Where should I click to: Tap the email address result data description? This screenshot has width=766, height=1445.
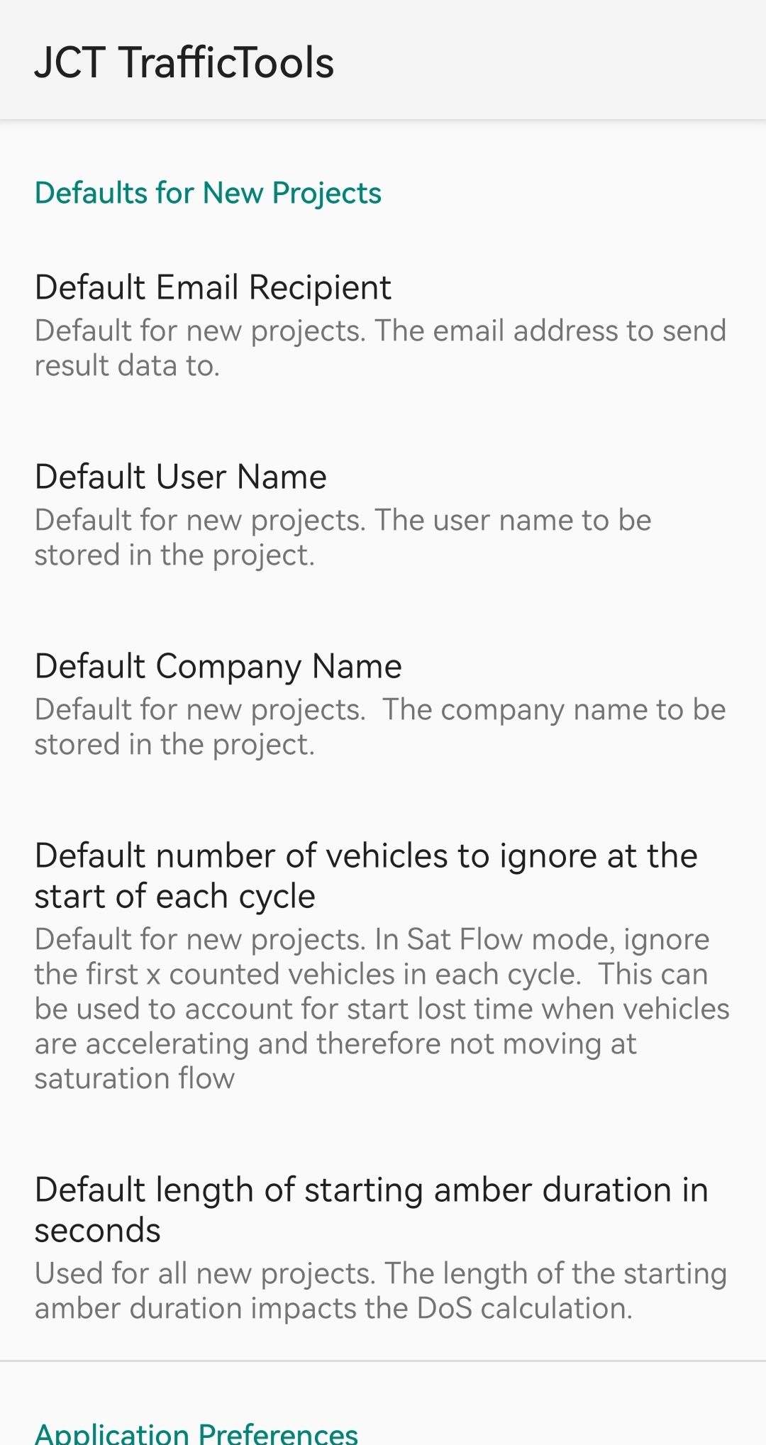[x=381, y=348]
